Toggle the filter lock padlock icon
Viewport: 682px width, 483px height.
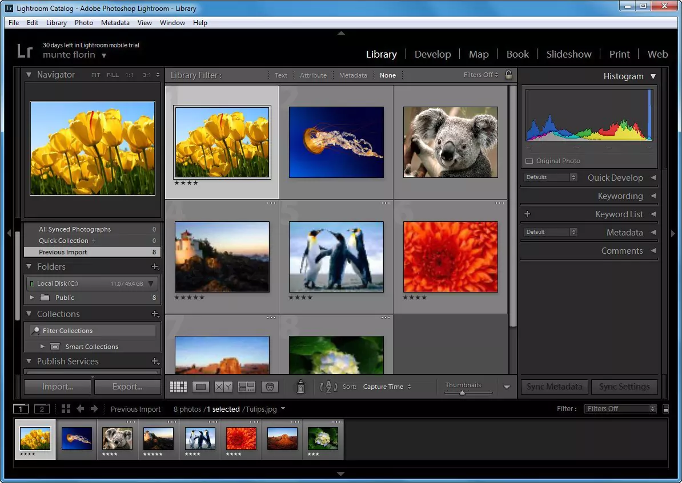[508, 75]
